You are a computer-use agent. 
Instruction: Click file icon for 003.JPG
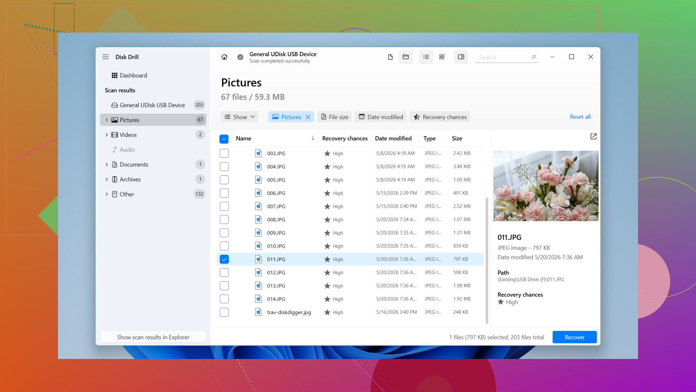(258, 153)
